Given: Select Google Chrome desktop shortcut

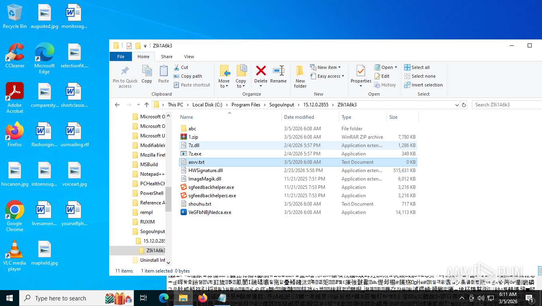Looking at the screenshot, I should [x=15, y=216].
